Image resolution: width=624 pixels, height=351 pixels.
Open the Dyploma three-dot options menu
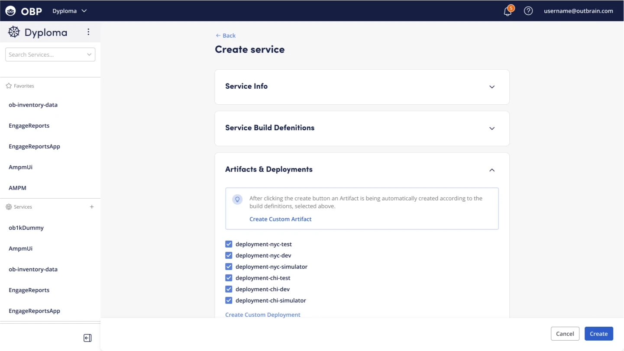tap(88, 32)
